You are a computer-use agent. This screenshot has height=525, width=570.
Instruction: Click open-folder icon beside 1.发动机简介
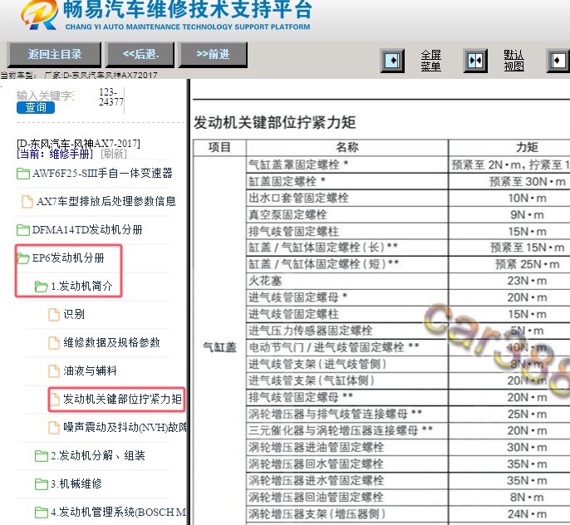(41, 287)
